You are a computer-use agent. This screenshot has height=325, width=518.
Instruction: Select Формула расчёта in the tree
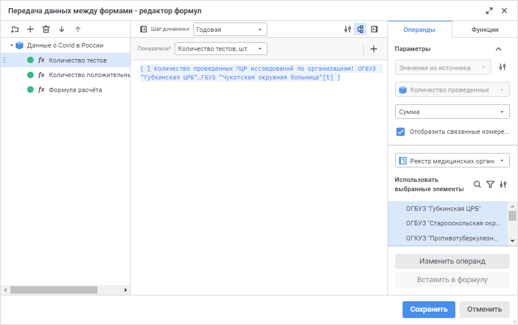coord(75,90)
